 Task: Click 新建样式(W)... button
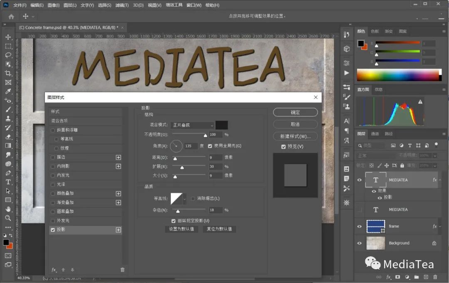(x=295, y=136)
